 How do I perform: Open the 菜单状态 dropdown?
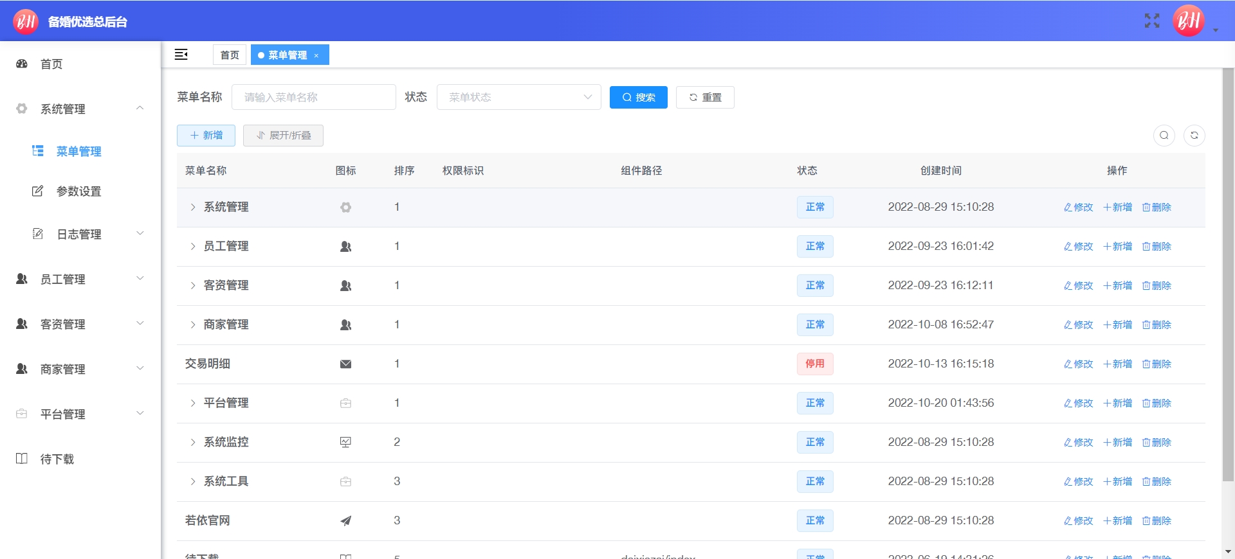pos(519,97)
